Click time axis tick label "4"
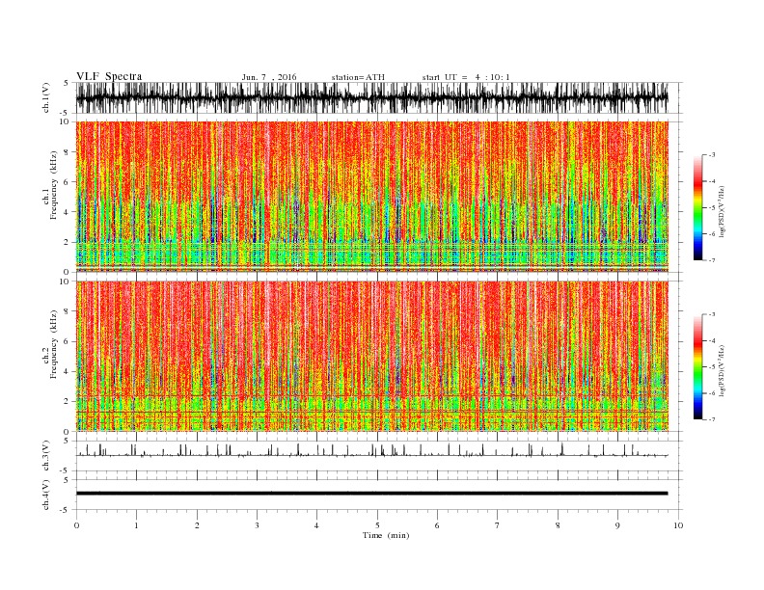This screenshot has height=590, width=764. pos(316,525)
